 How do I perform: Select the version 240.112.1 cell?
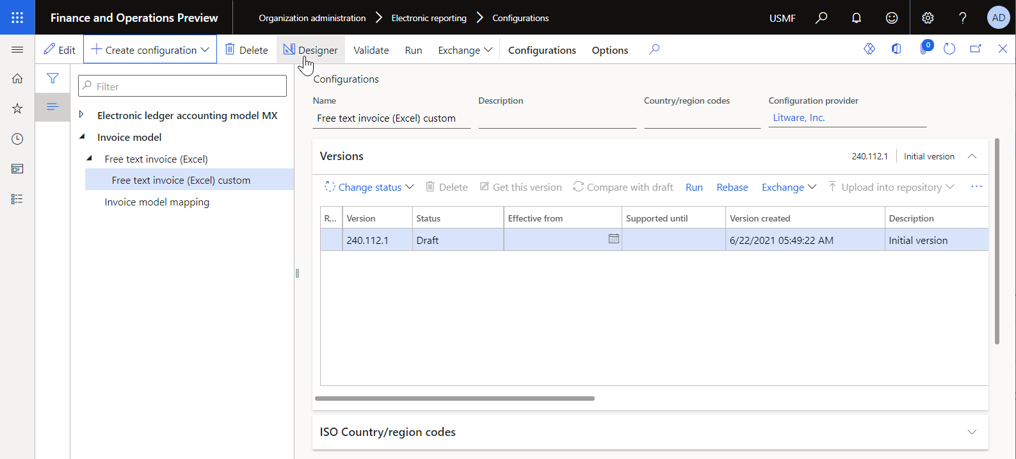coord(378,240)
